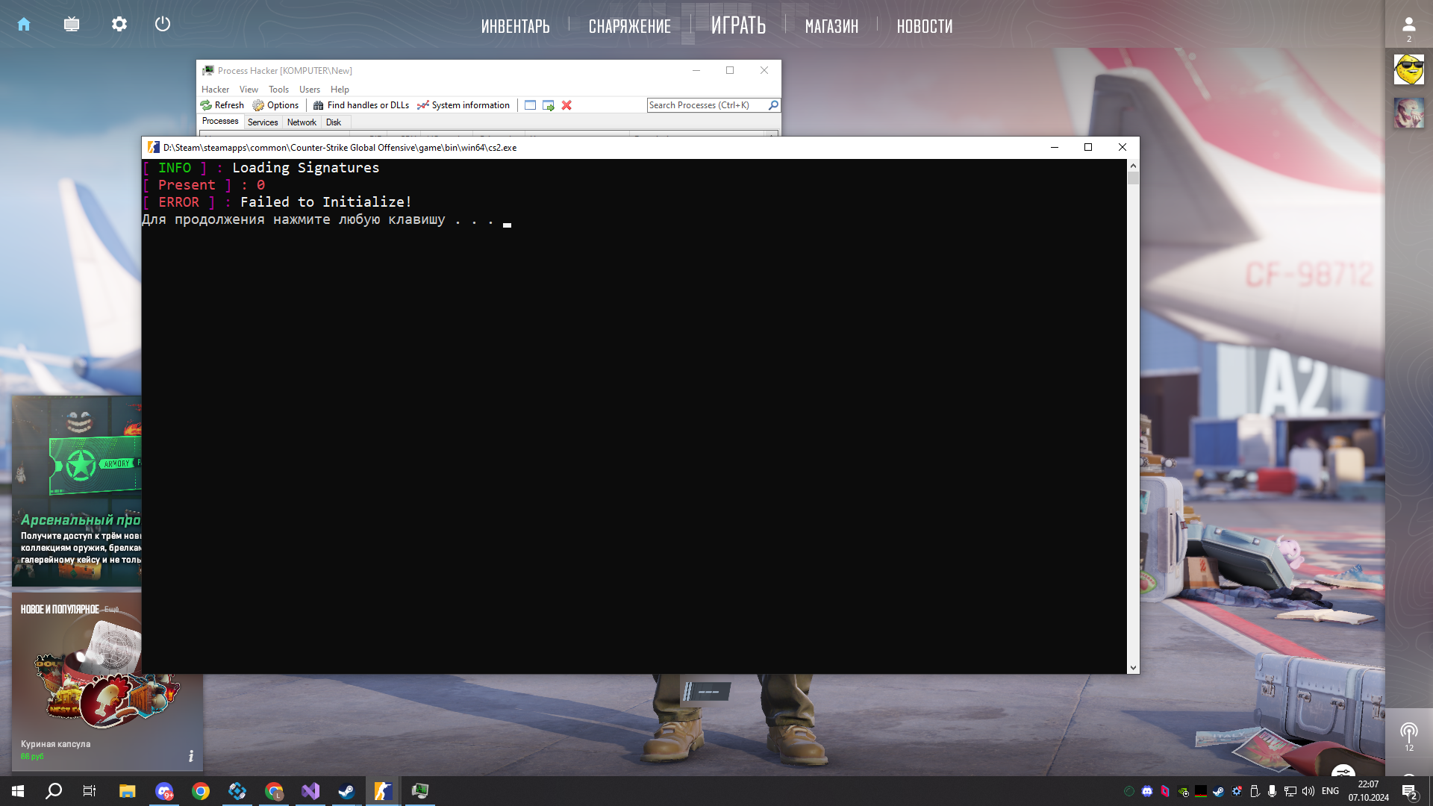Click the power exit icon in CS2
The width and height of the screenshot is (1433, 806).
point(163,24)
